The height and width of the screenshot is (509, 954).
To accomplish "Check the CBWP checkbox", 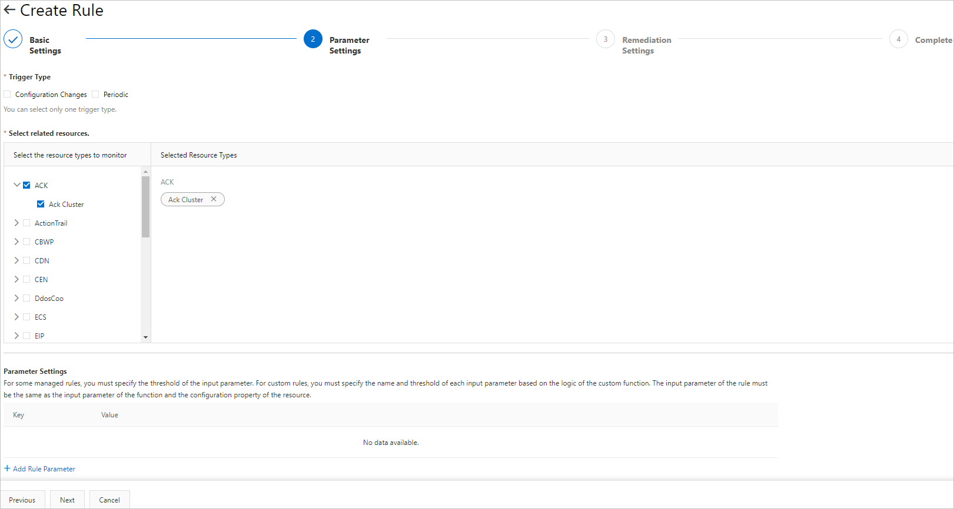I will click(26, 242).
